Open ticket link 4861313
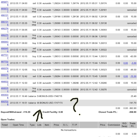Screen dimensions: 137x137 pos(5,17)
